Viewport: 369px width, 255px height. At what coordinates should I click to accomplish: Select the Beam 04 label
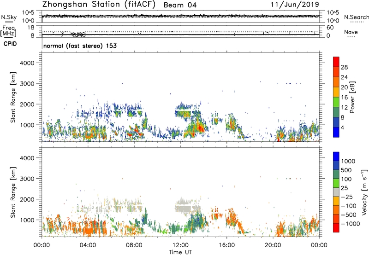[x=180, y=5]
